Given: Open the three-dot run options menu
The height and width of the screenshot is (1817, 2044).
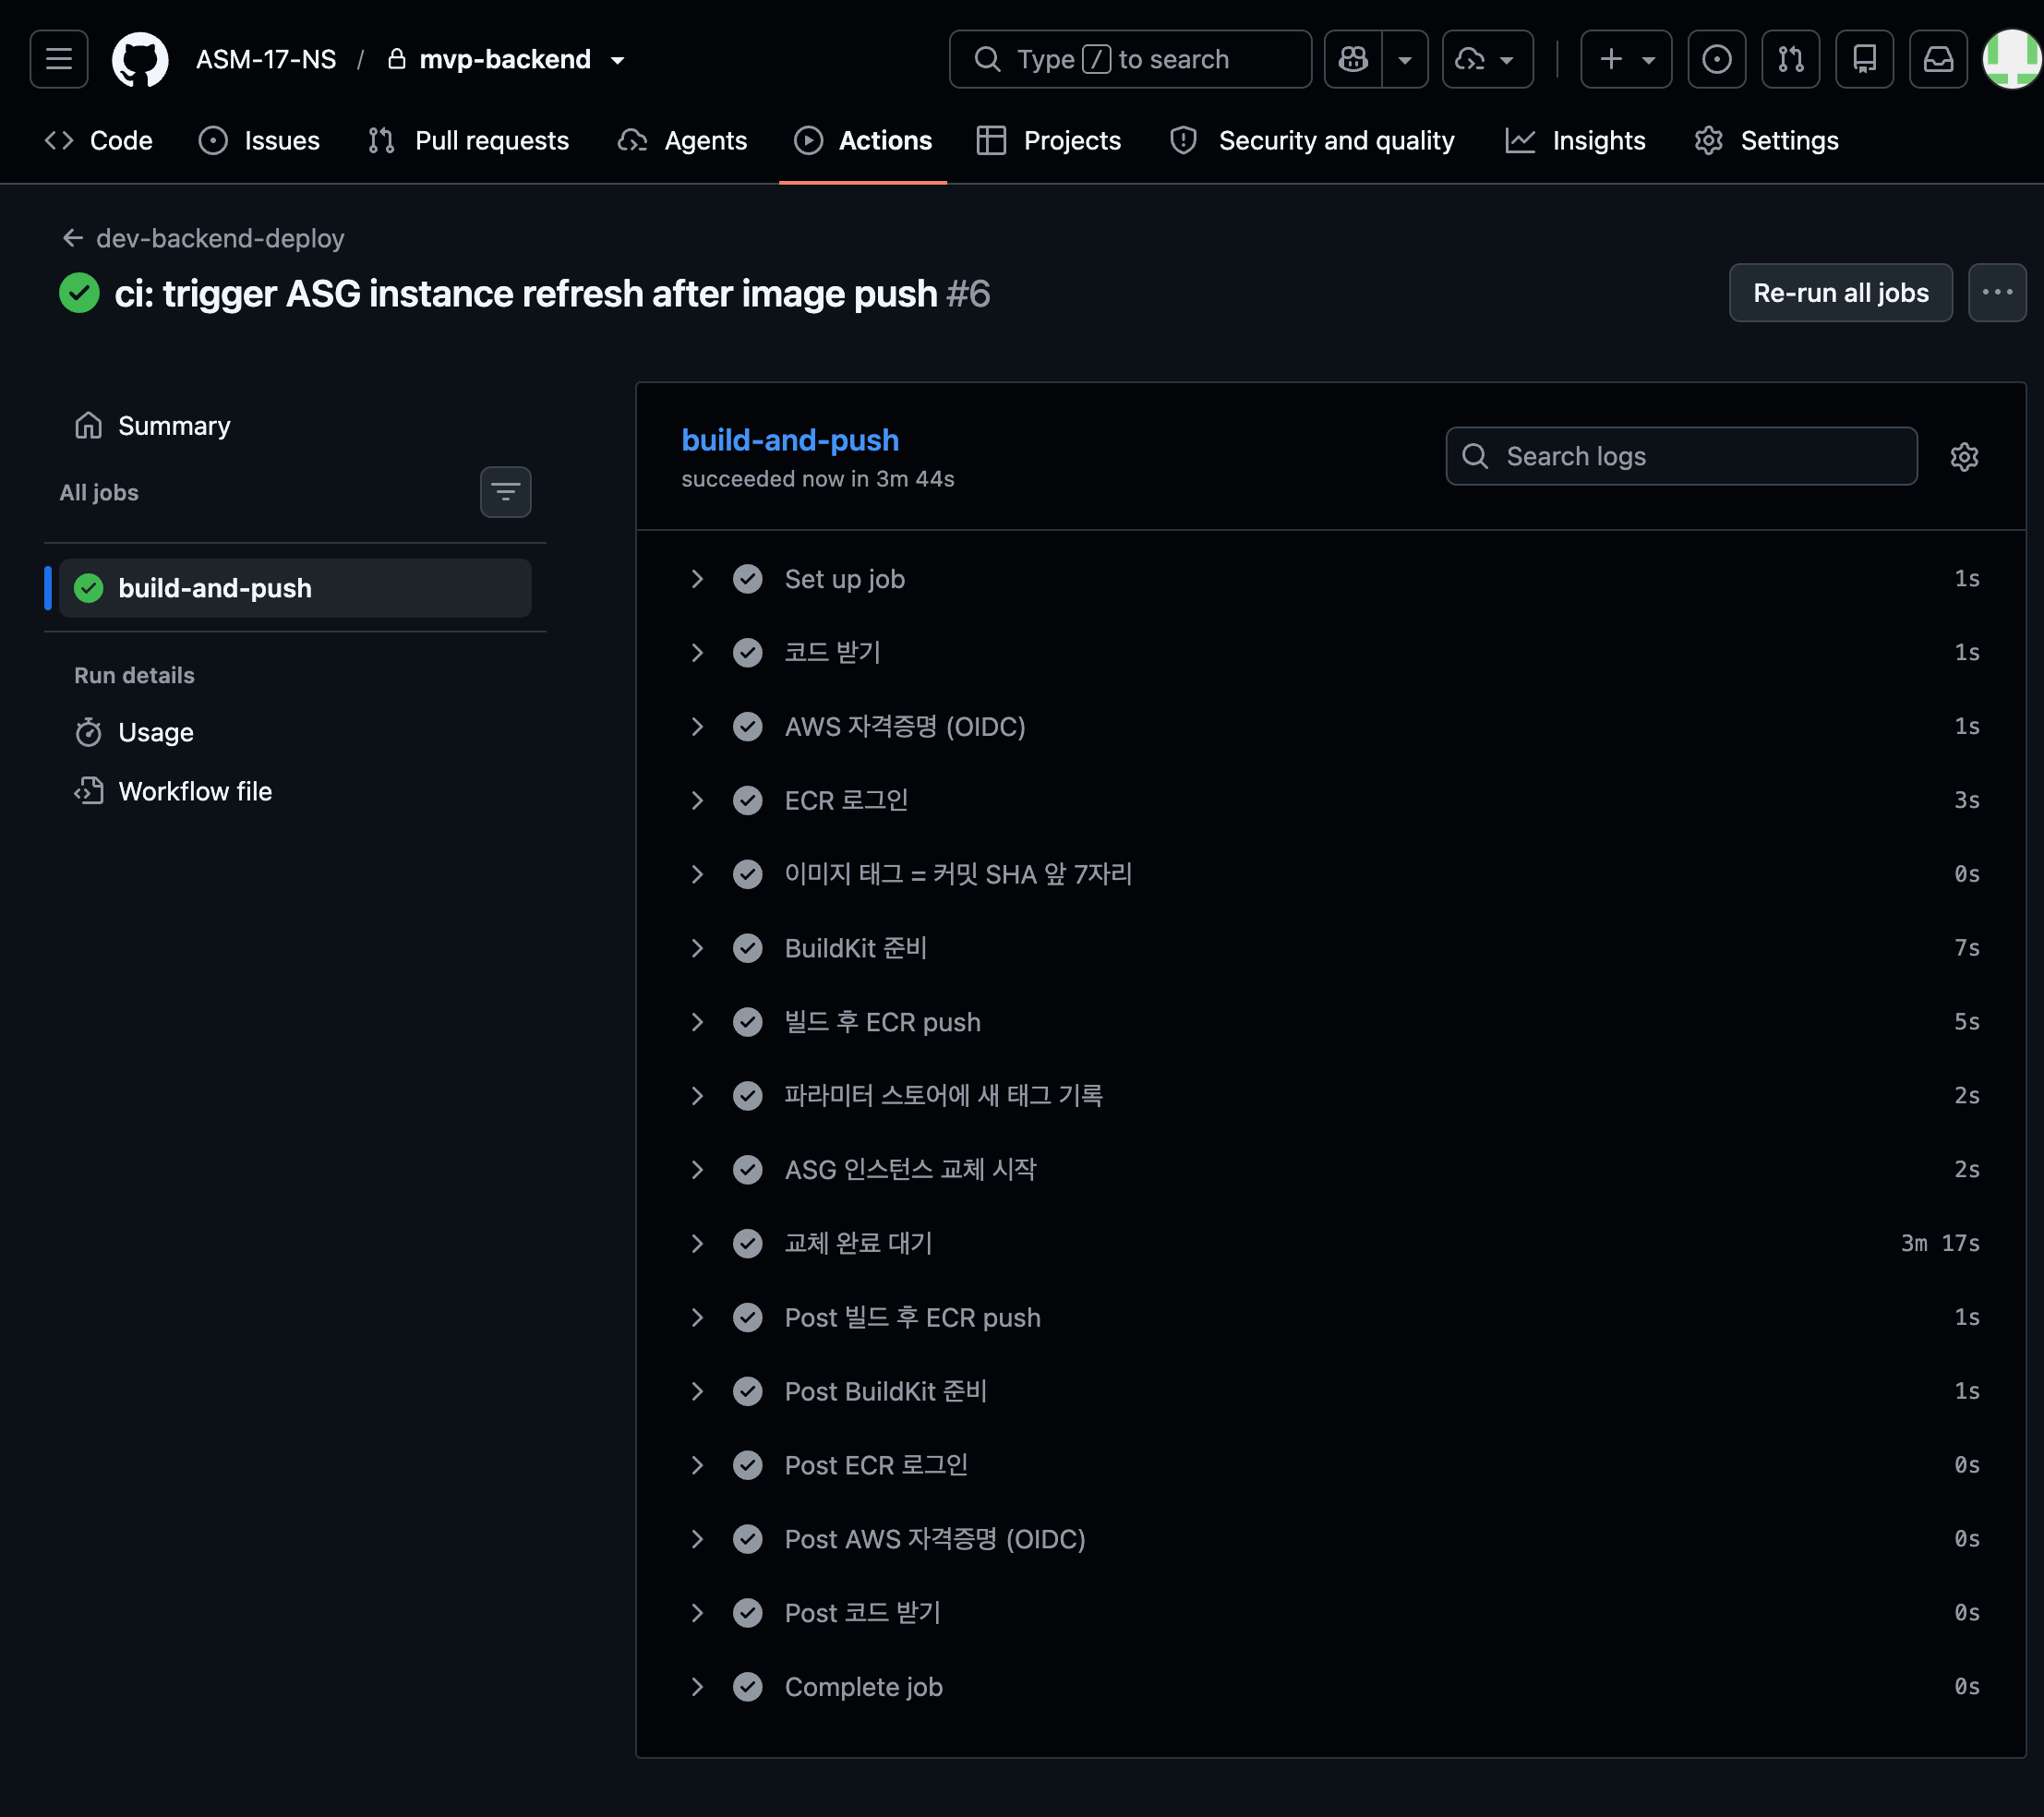Looking at the screenshot, I should pyautogui.click(x=1997, y=293).
